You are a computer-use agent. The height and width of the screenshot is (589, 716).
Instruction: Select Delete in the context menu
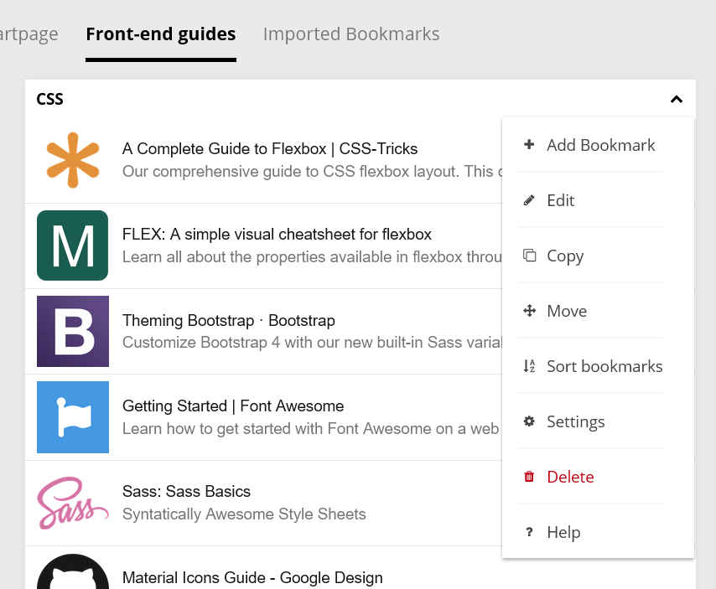point(570,477)
